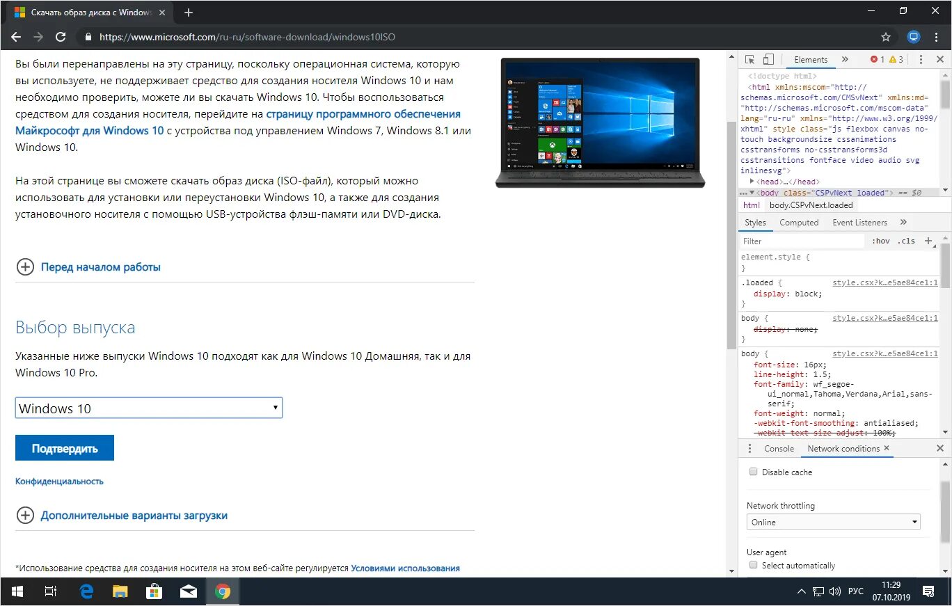Open Microsoft Store from the taskbar

[x=154, y=591]
